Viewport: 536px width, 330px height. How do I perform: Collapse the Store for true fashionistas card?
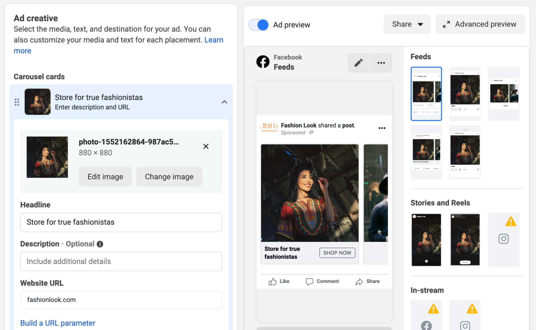click(x=225, y=102)
